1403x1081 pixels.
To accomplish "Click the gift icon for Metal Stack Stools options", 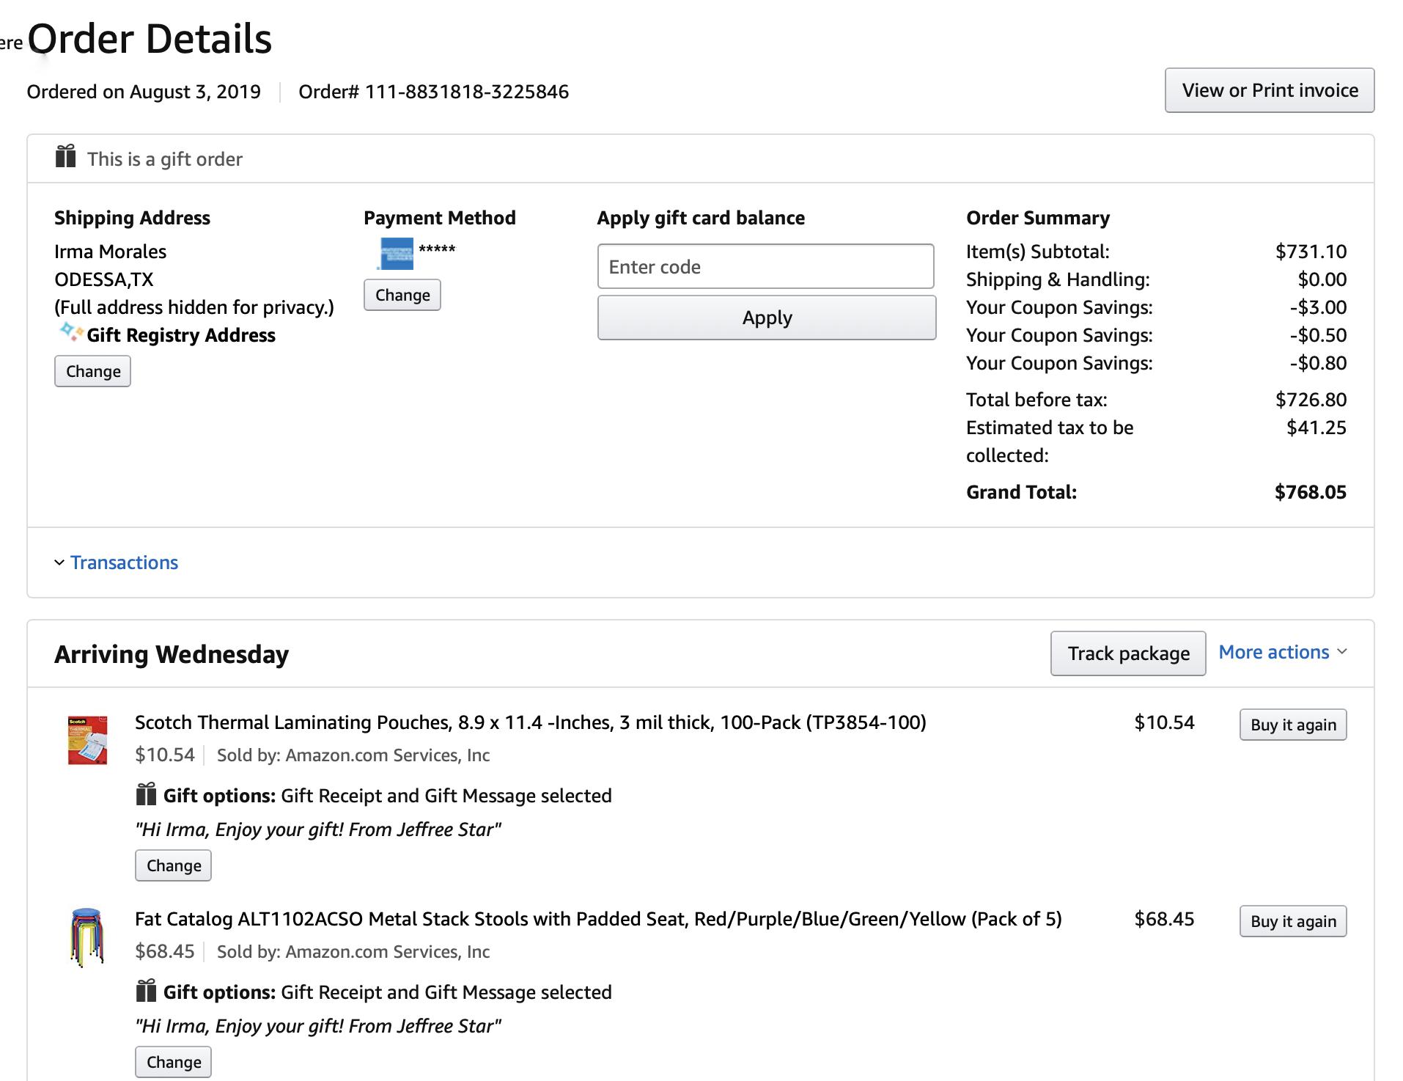I will click(147, 991).
